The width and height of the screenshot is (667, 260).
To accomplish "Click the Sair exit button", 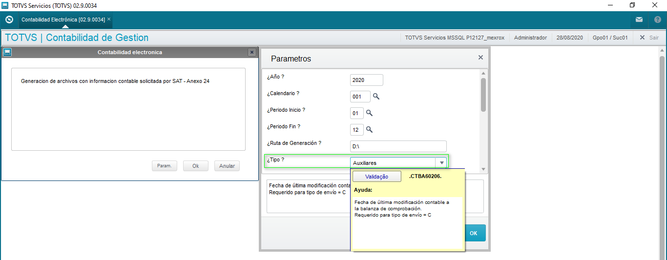I will 649,38.
